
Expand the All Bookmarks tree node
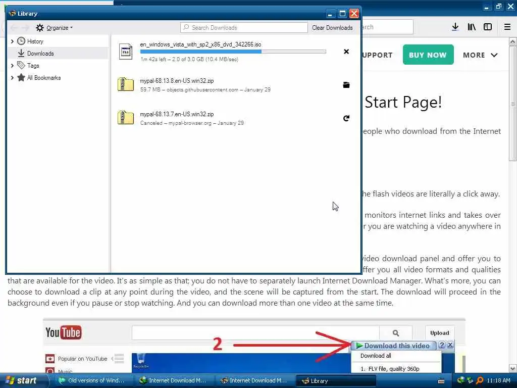click(x=12, y=78)
